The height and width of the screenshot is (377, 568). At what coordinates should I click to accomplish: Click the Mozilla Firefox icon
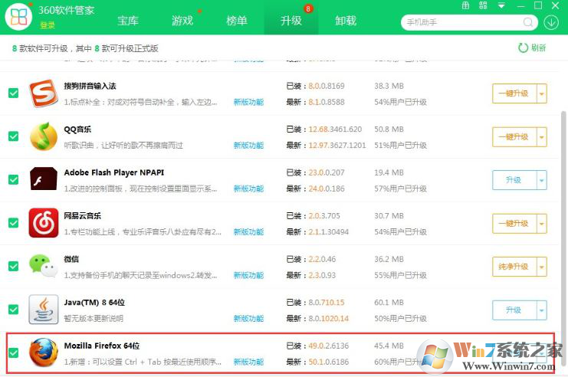coord(44,353)
